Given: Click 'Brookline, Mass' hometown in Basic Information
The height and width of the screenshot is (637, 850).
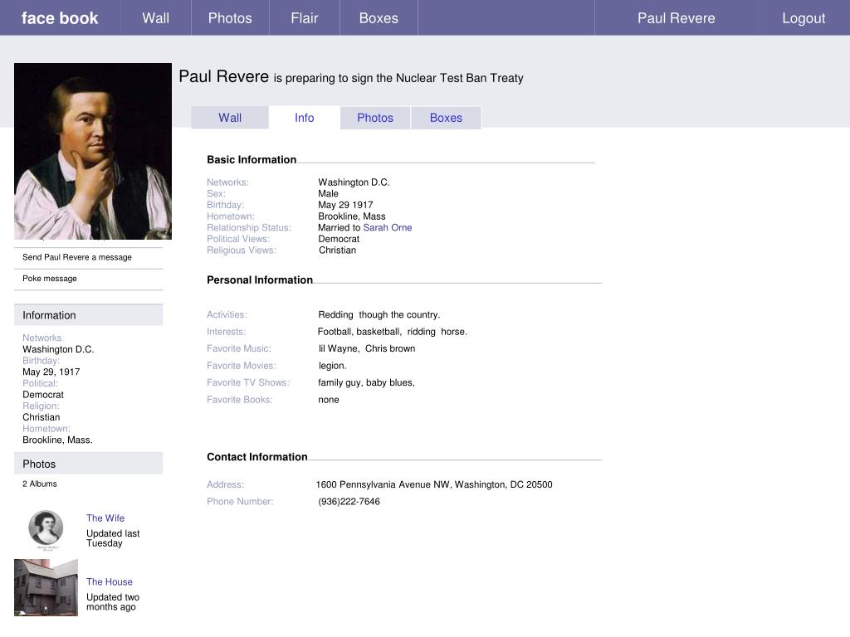Looking at the screenshot, I should (352, 216).
